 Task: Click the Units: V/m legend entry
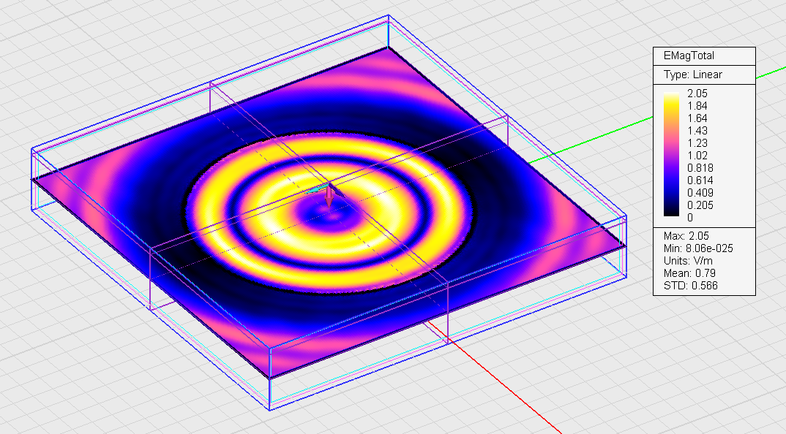(x=687, y=261)
